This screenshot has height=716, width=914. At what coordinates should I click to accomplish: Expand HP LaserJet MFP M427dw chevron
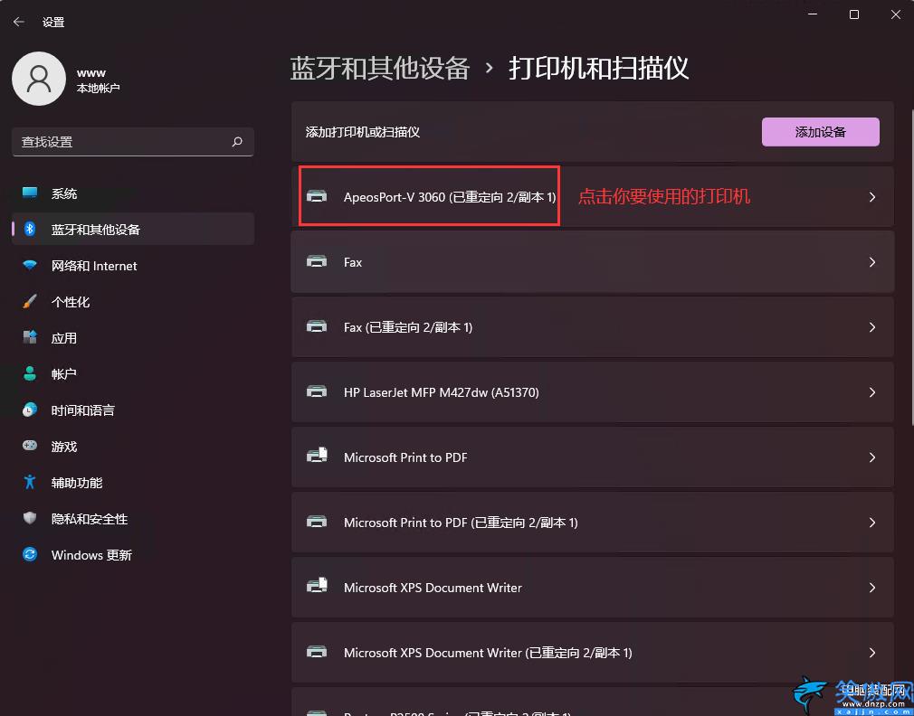pos(872,392)
